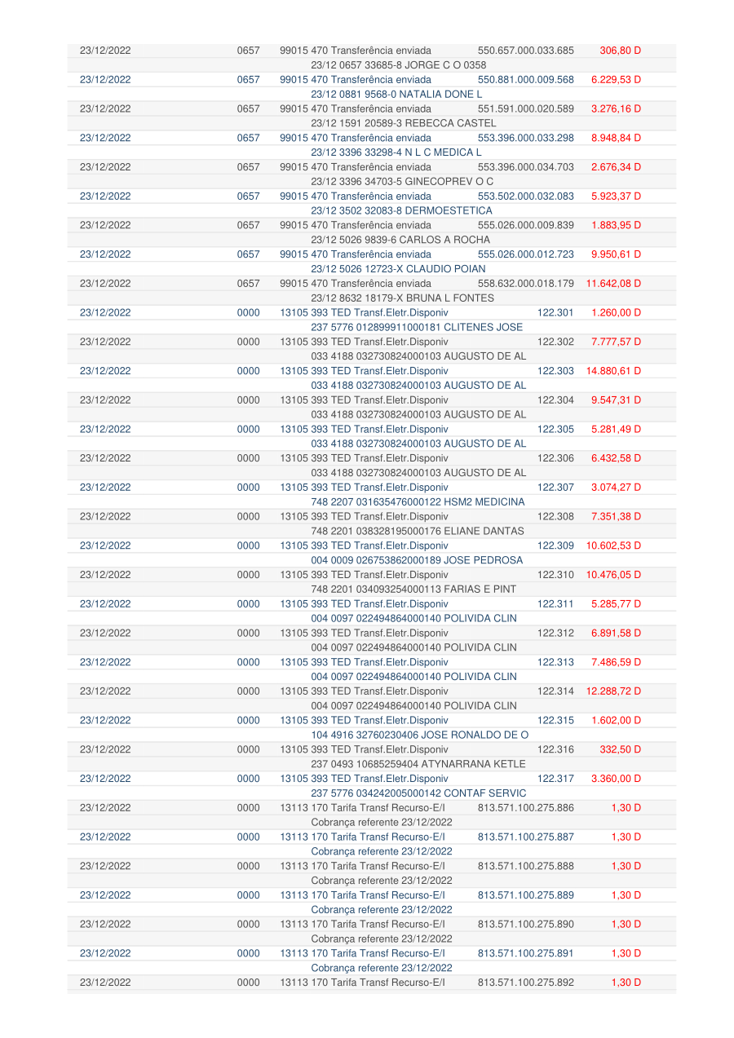This screenshot has height=1038, width=734.
Task: Open the JOSE RONALDO DE O detail
Action: 413,735
